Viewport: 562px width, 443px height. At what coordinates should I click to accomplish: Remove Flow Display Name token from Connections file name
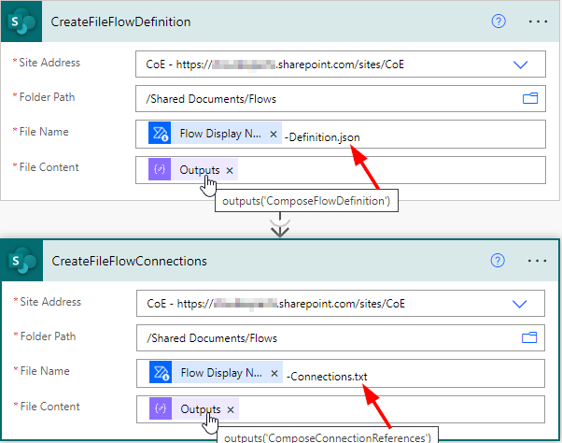pos(274,374)
